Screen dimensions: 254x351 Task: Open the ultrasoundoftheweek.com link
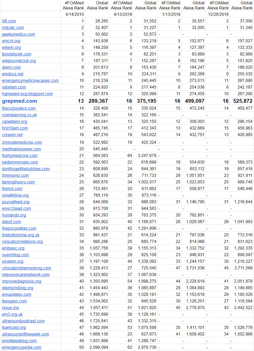(x=25, y=334)
